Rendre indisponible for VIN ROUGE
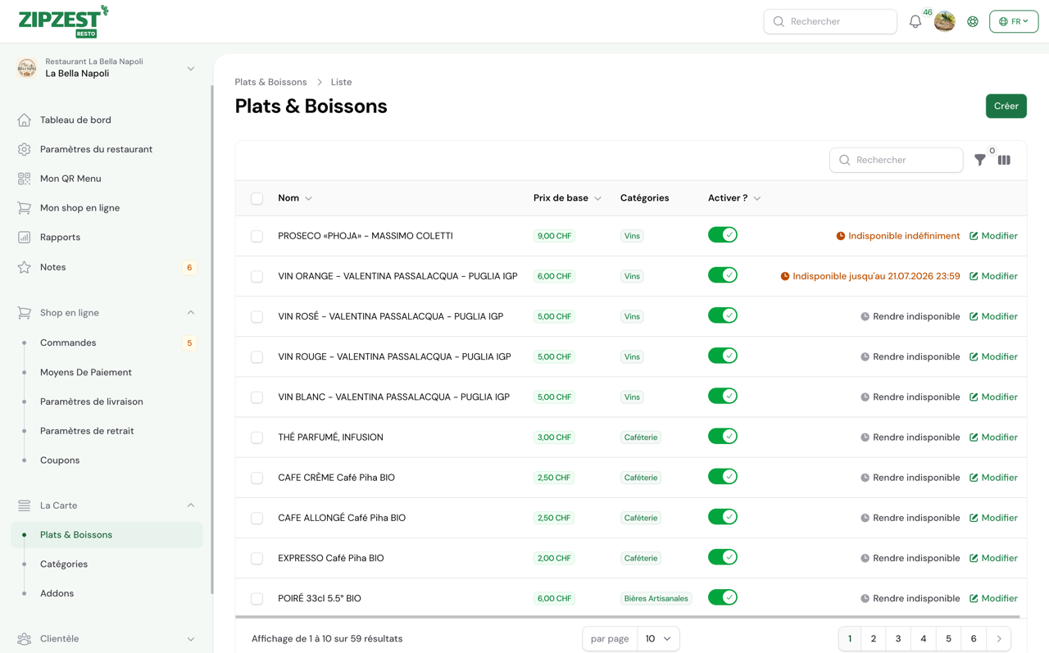This screenshot has height=653, width=1049. point(910,356)
